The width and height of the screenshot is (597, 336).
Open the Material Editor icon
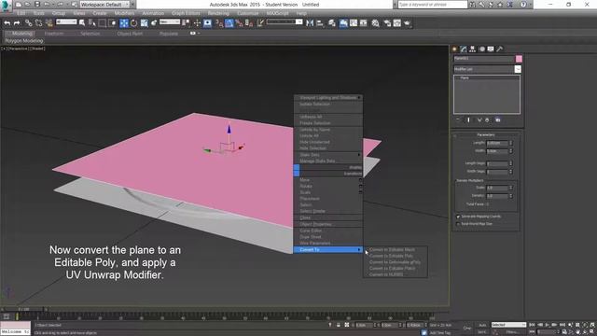pyautogui.click(x=375, y=23)
